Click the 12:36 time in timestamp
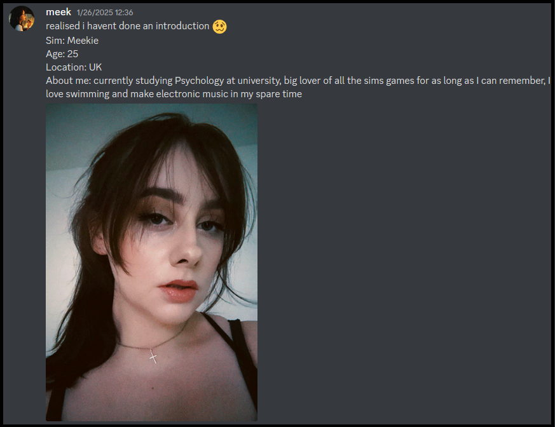 [124, 12]
